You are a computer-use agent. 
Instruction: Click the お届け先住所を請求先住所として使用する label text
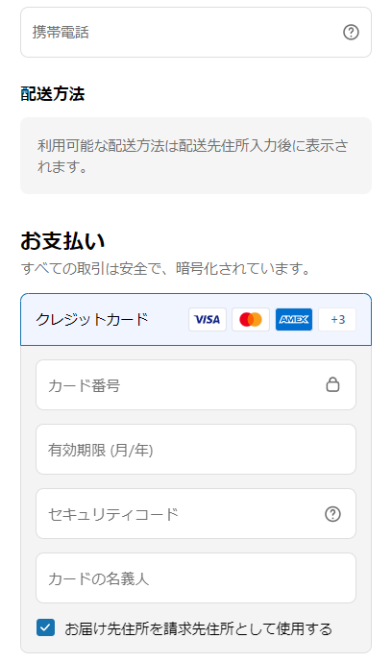198,628
